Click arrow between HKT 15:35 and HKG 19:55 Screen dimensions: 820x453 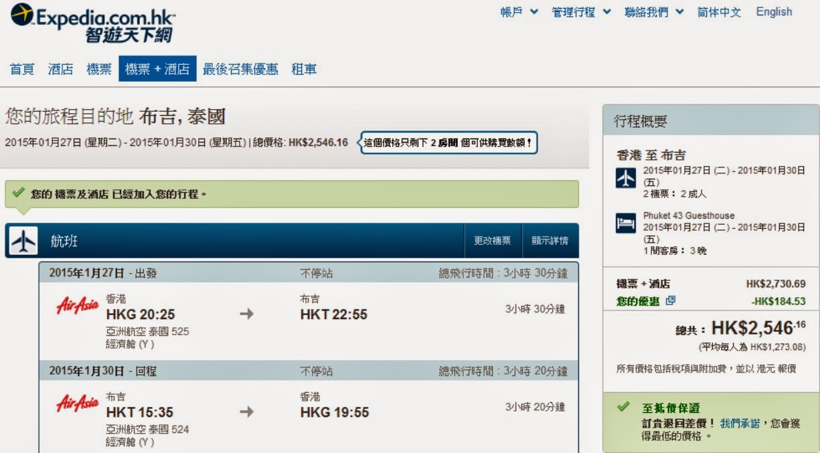pos(246,412)
